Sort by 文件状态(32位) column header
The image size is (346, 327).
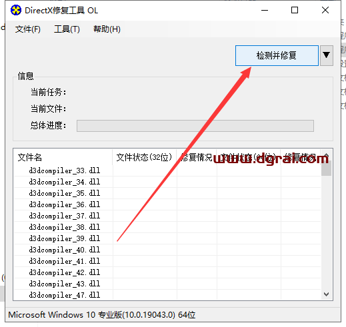[144, 157]
